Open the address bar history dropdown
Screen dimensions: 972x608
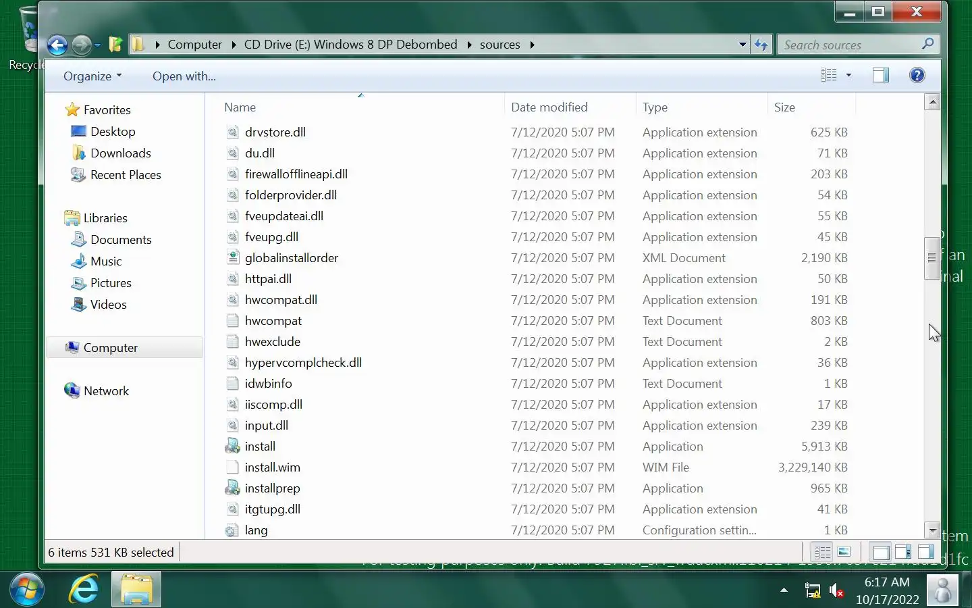(x=742, y=45)
